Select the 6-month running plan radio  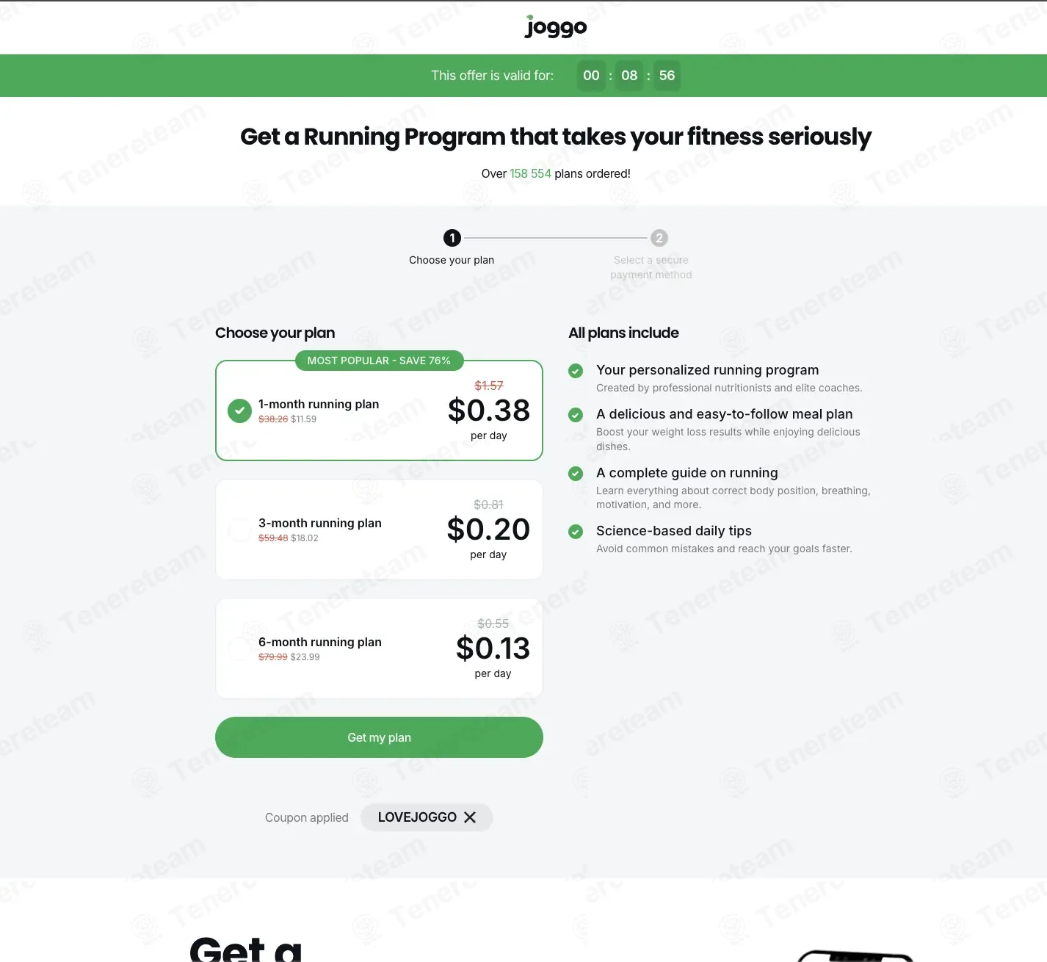pyautogui.click(x=239, y=648)
